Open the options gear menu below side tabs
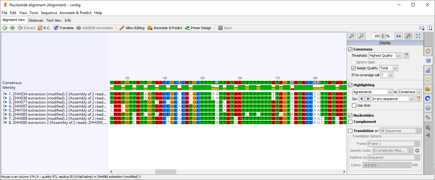Viewport: 435px width, 180px height. [428, 127]
